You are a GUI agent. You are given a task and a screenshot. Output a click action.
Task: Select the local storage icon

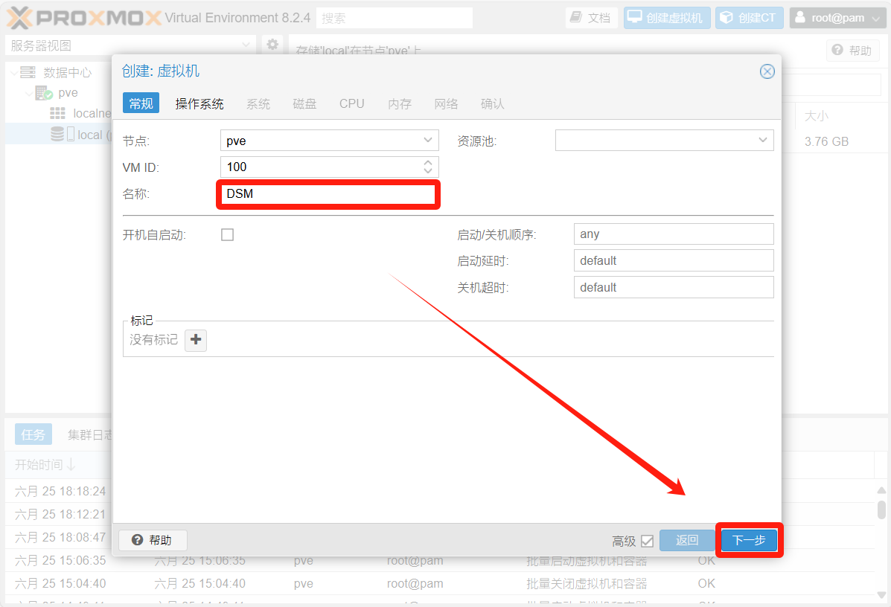58,135
